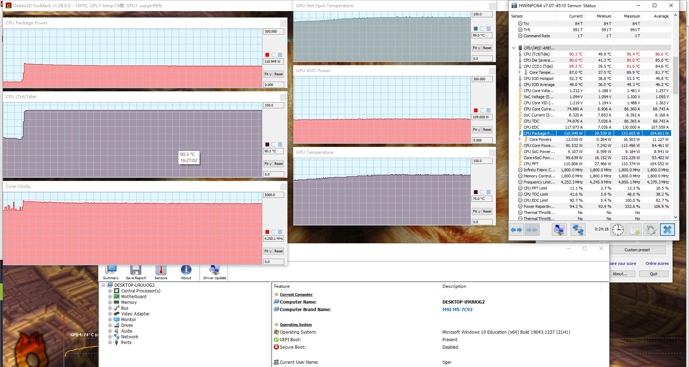Click the clock reset icon in Sensor Status
Screen dimensions: 689x367
point(618,230)
